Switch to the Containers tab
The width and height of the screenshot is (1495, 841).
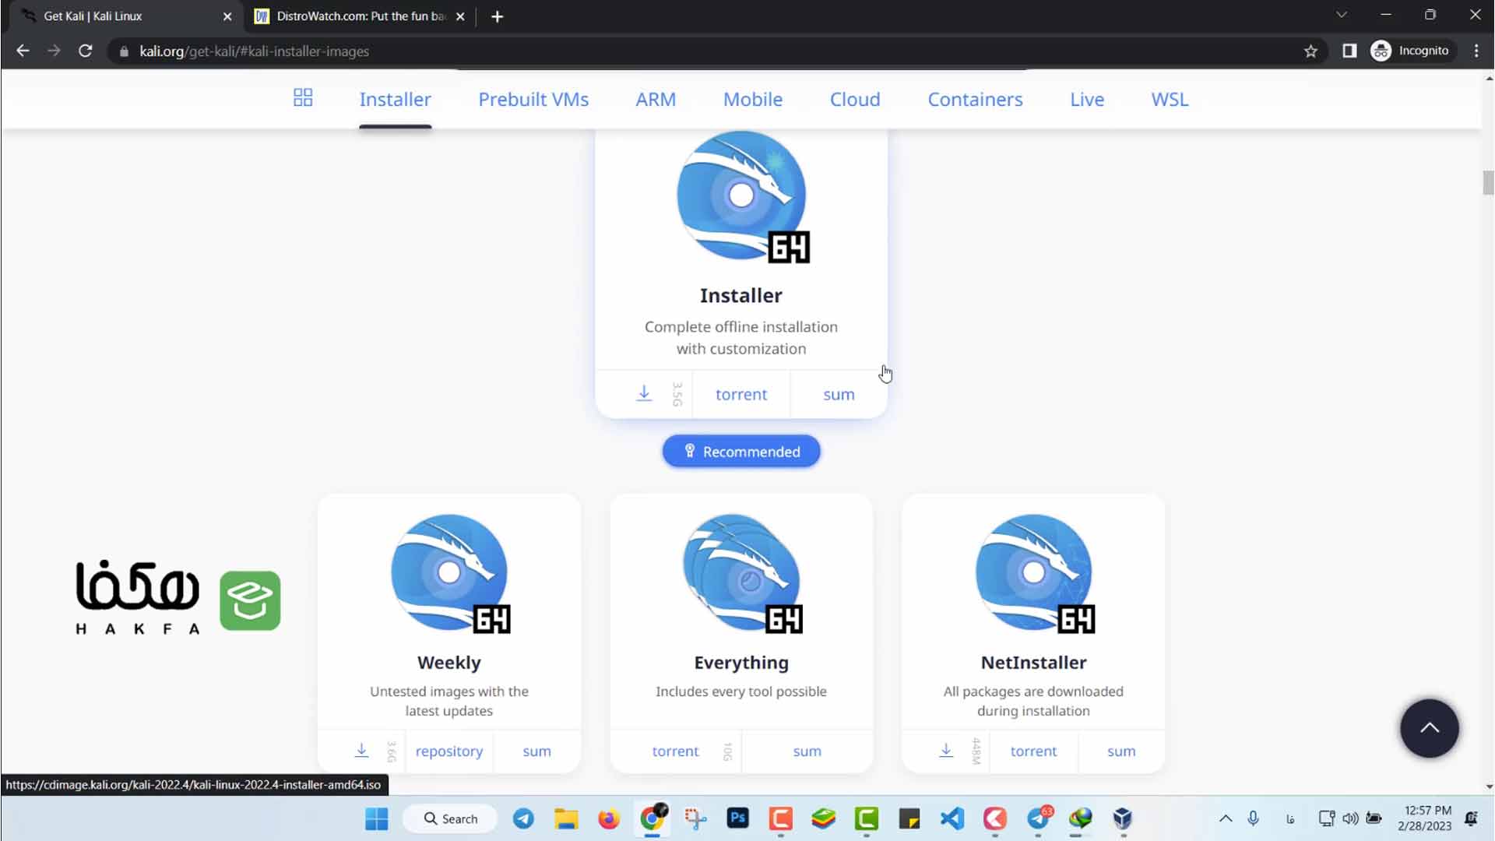[x=975, y=100]
